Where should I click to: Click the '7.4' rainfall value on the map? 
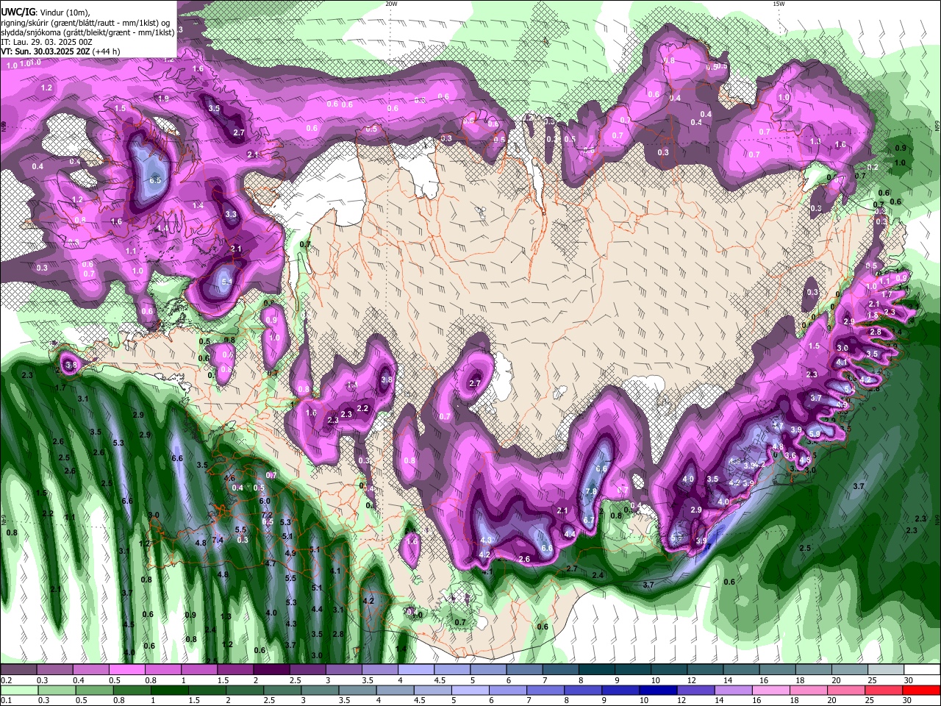pyautogui.click(x=218, y=540)
